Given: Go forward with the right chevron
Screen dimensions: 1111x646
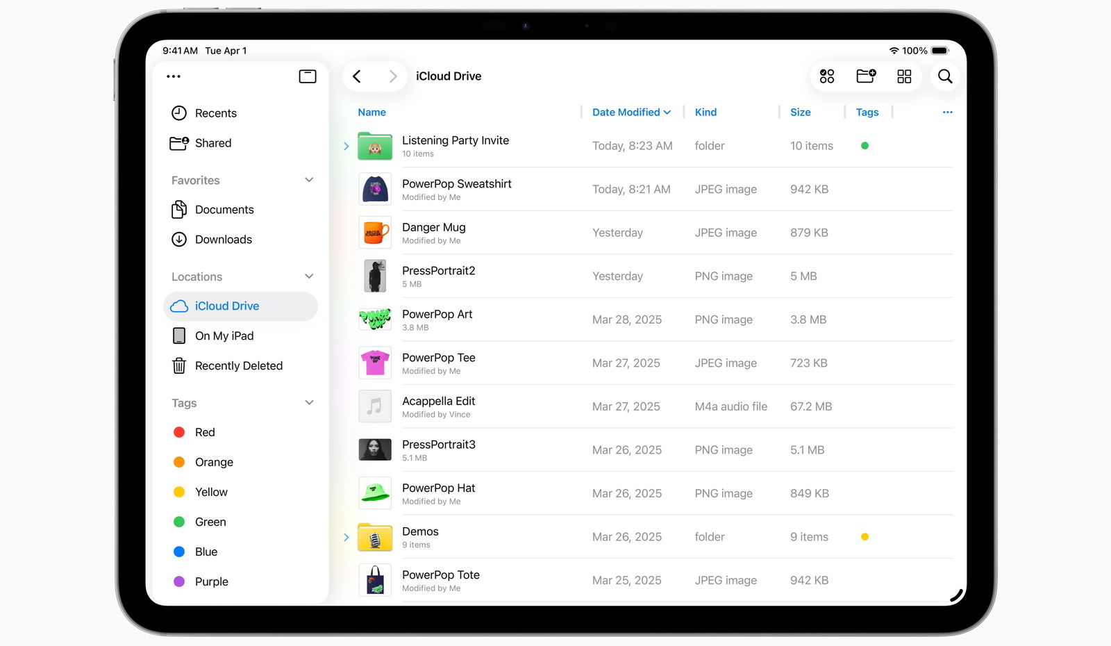Looking at the screenshot, I should click(x=393, y=76).
